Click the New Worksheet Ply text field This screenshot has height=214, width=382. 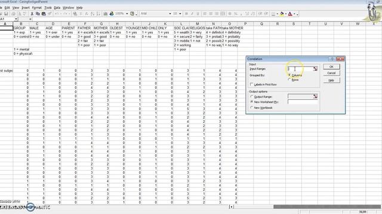[x=303, y=102]
